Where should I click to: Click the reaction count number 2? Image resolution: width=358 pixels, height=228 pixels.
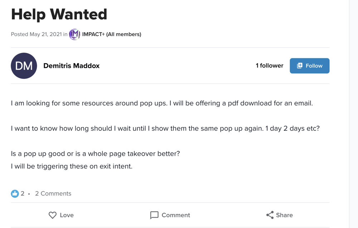(x=23, y=194)
